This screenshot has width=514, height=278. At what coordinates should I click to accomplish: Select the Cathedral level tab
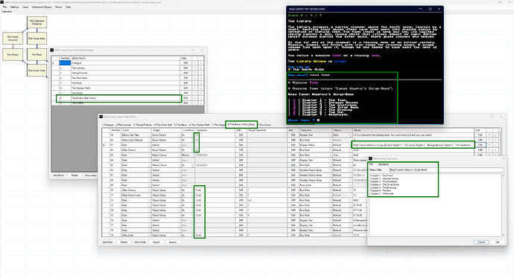7,11
